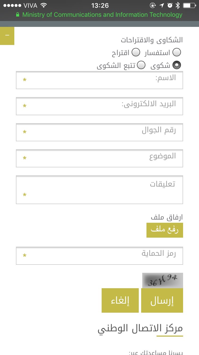199x355 pixels.
Task: Select the استفسار radio button
Action: click(177, 52)
